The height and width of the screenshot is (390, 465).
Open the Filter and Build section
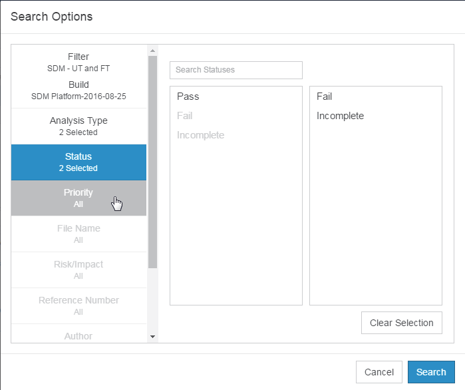[x=78, y=77]
